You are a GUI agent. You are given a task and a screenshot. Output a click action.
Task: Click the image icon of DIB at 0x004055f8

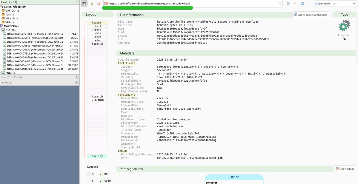coord(5,38)
